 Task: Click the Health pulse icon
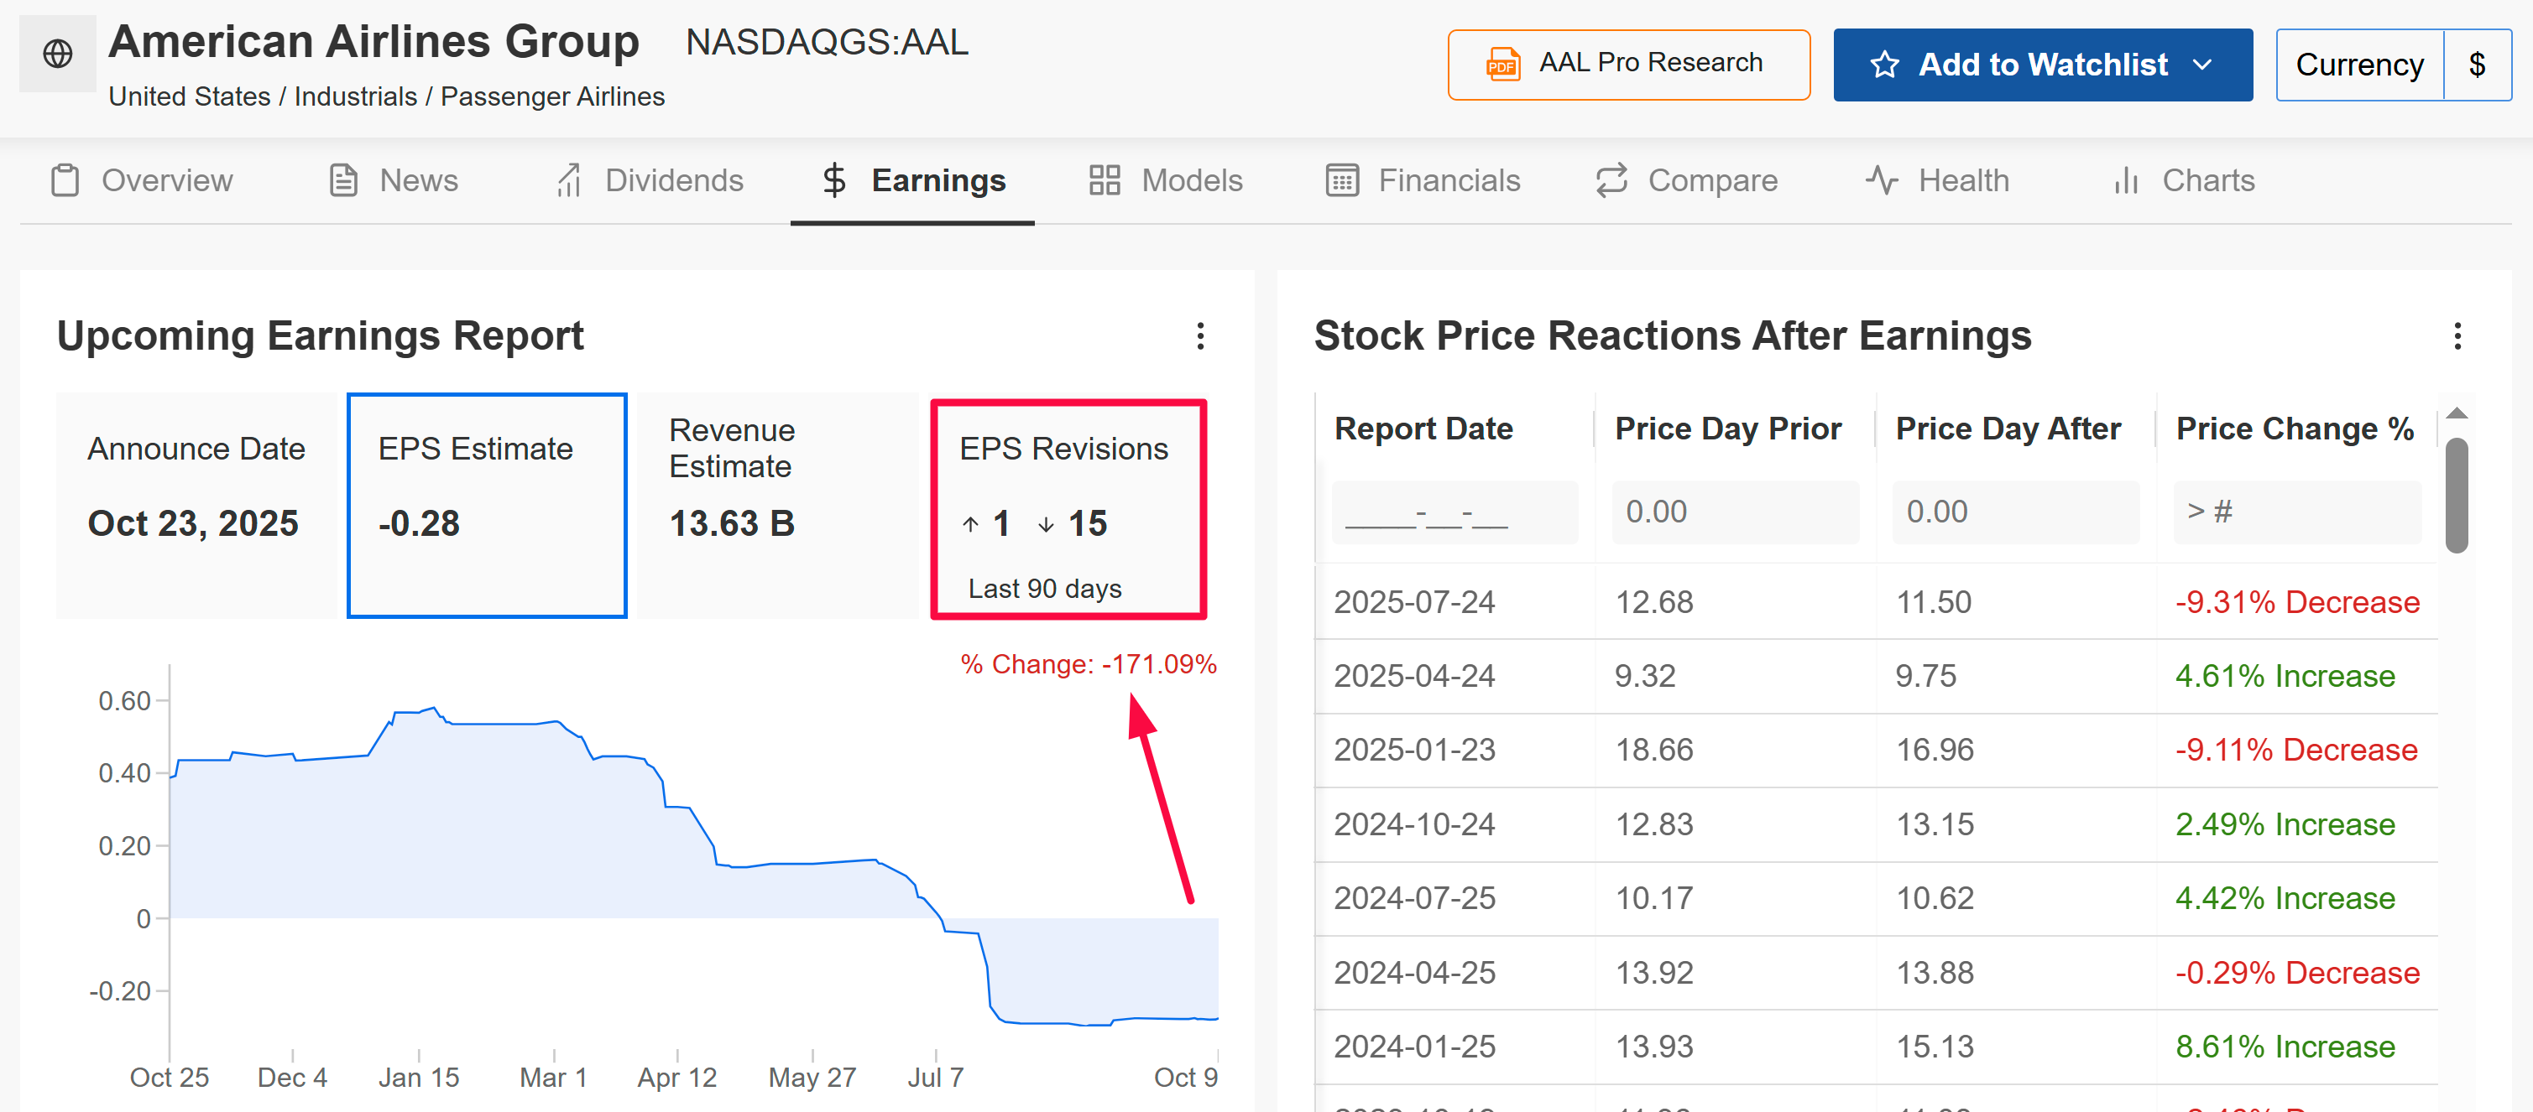click(x=1881, y=181)
